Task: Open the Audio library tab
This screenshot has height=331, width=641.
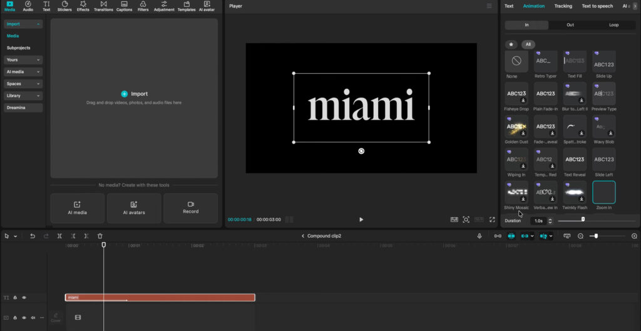Action: click(28, 6)
